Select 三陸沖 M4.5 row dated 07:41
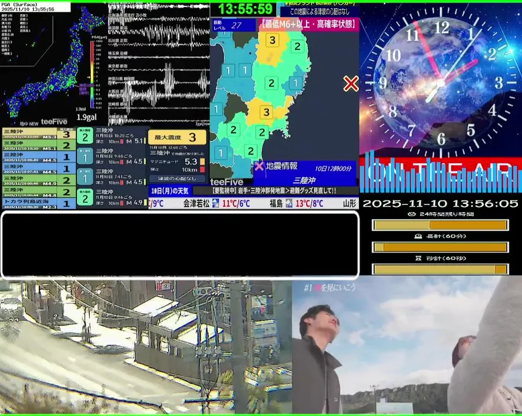The image size is (522, 416). 39,169
